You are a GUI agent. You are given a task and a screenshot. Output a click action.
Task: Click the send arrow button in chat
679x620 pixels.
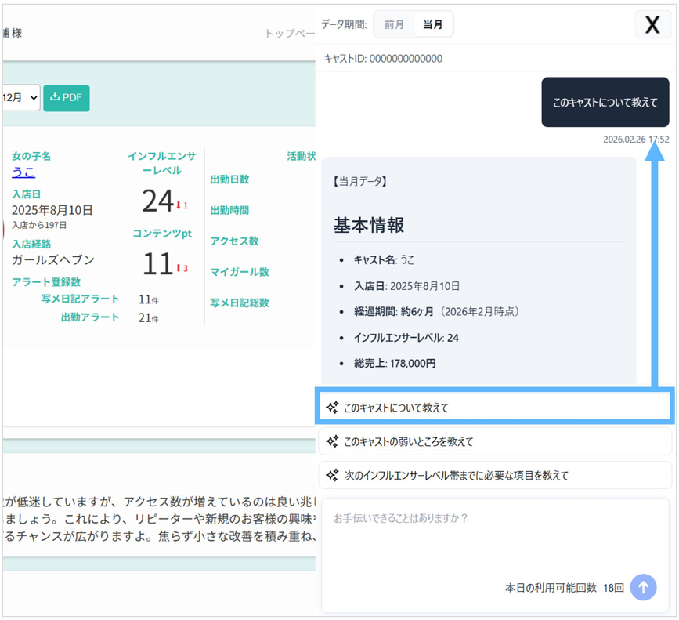tap(644, 587)
